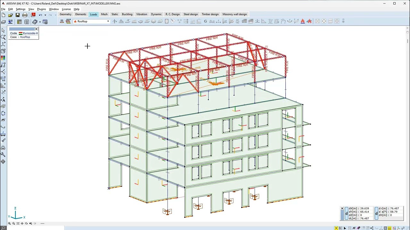
Task: Click the Print icon
Action: 25,15
